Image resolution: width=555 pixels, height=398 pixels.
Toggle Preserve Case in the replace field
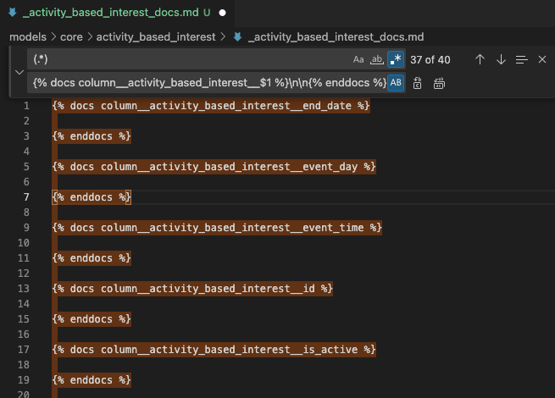396,83
